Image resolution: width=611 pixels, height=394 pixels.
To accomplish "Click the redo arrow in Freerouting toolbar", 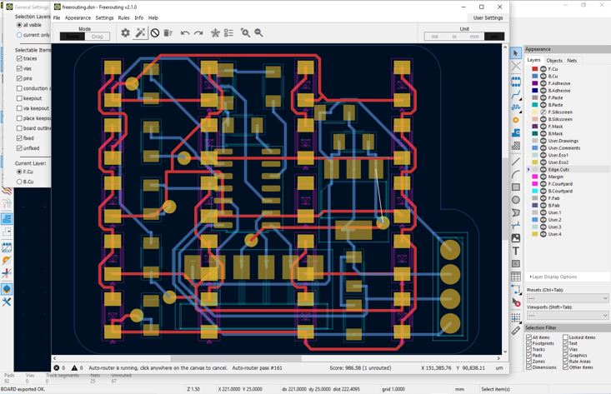I will (198, 32).
